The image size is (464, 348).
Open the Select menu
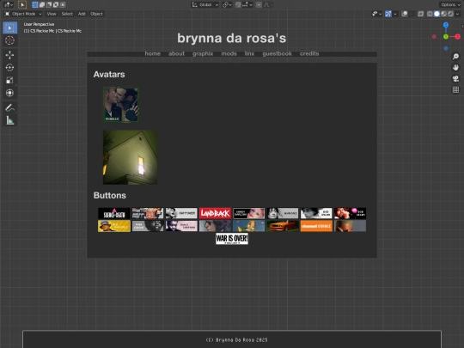click(67, 14)
